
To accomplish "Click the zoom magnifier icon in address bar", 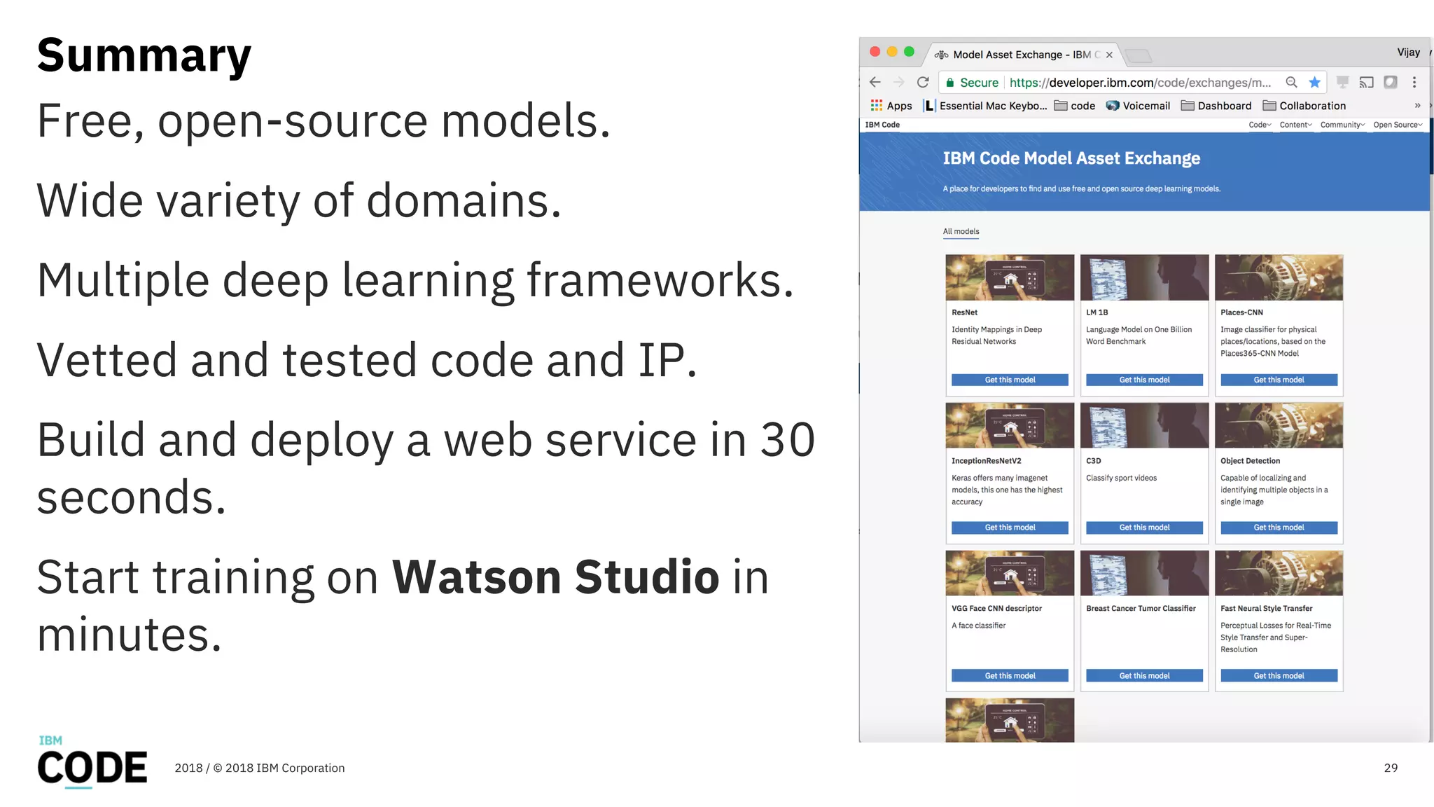I will (x=1291, y=82).
